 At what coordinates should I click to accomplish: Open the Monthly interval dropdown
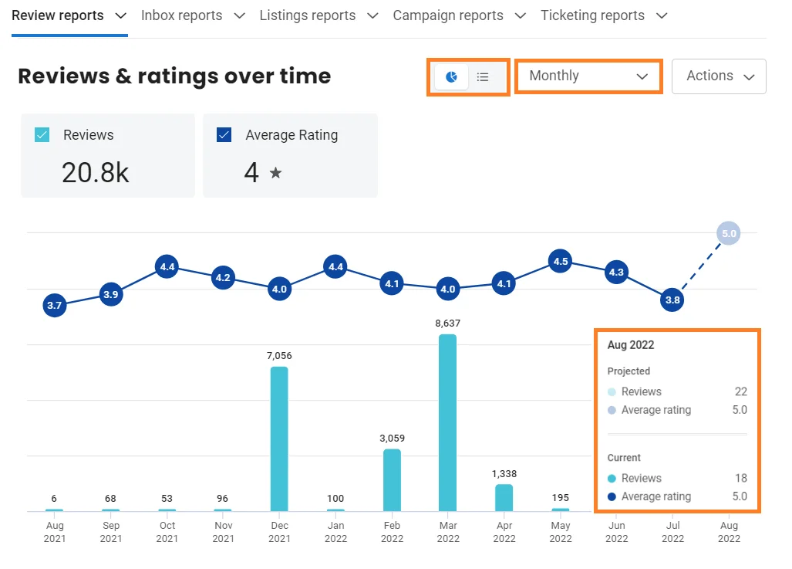[588, 76]
